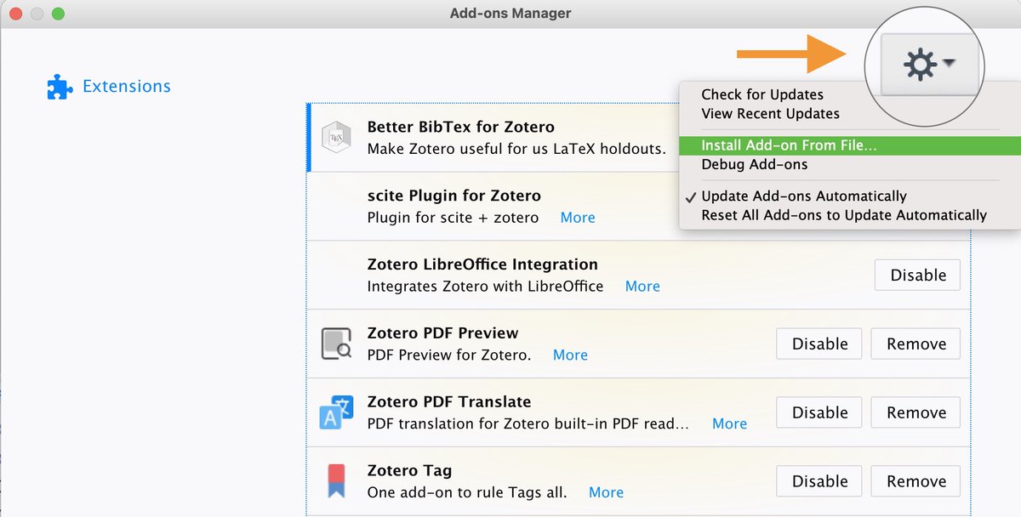This screenshot has width=1021, height=517.
Task: Select Check for Updates menu entry
Action: click(761, 94)
